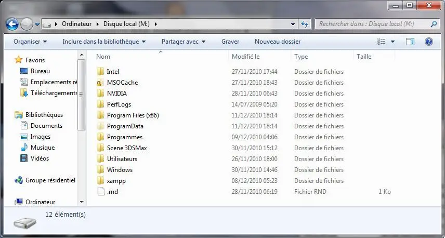This screenshot has width=445, height=238.
Task: Open the Vidéos library
Action: point(40,158)
